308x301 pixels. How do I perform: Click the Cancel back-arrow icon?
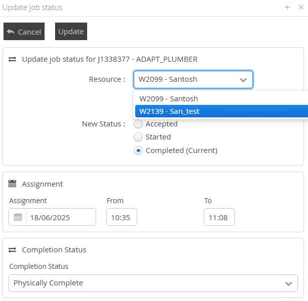click(x=11, y=31)
